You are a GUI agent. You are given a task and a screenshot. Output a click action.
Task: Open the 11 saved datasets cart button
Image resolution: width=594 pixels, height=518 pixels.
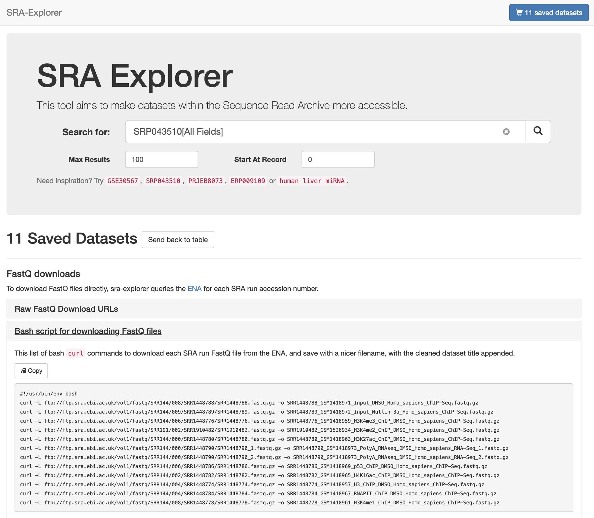click(549, 13)
